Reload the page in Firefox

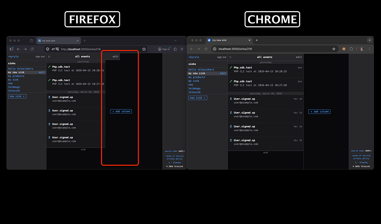point(32,49)
